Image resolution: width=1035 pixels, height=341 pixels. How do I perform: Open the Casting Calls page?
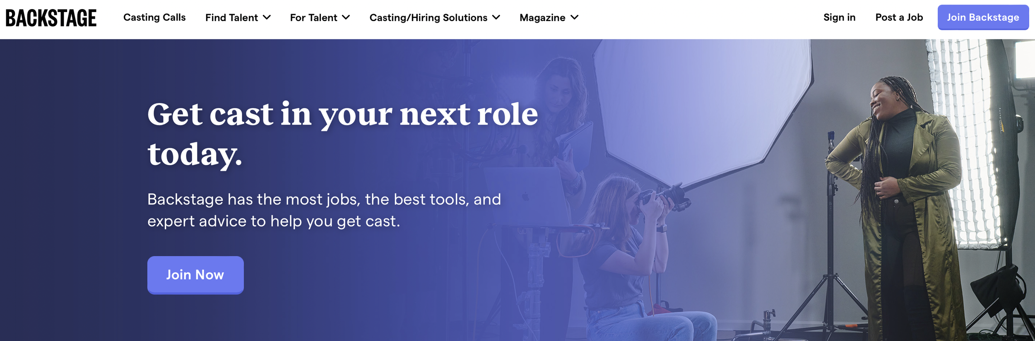(x=154, y=17)
